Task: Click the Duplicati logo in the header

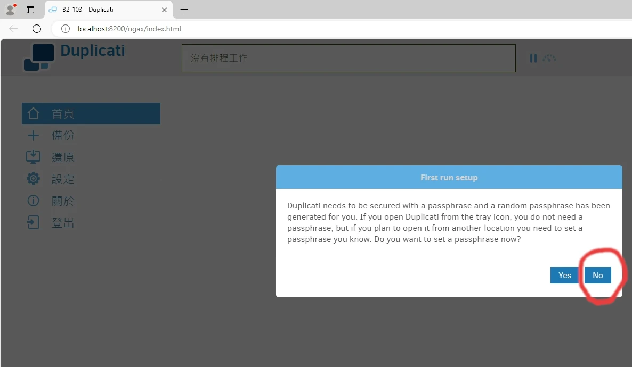Action: pyautogui.click(x=39, y=56)
